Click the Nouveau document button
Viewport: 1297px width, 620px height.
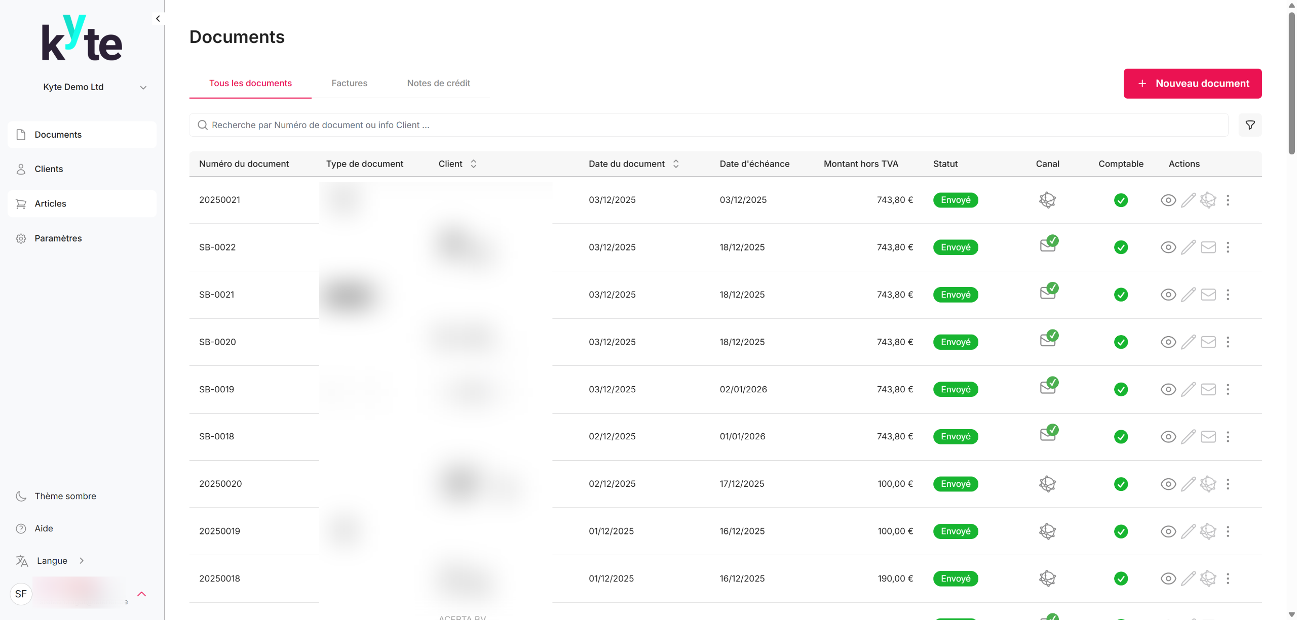tap(1192, 84)
